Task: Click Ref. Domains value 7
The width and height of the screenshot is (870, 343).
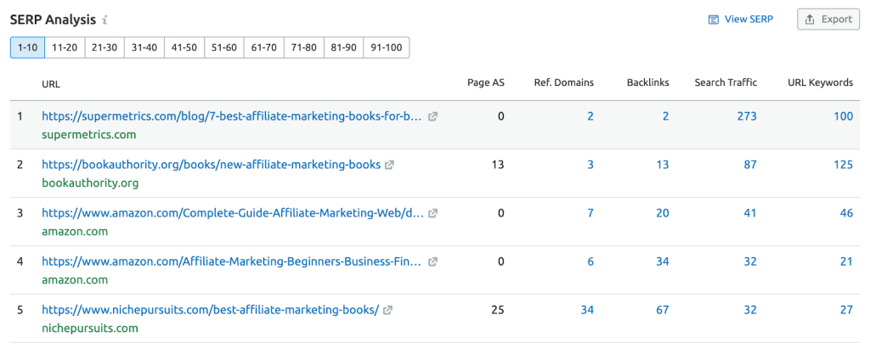Action: coord(591,213)
